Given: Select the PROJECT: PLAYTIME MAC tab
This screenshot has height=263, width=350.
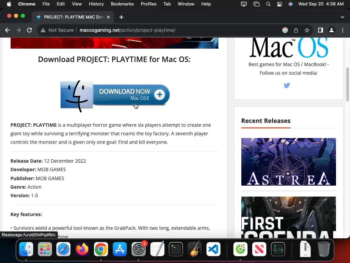Looking at the screenshot, I should coord(73,17).
